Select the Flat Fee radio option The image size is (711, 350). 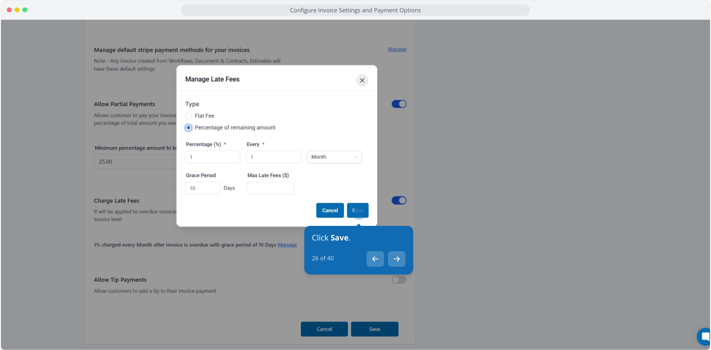(188, 116)
